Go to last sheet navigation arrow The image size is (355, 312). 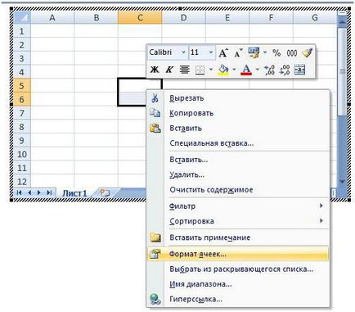49,192
